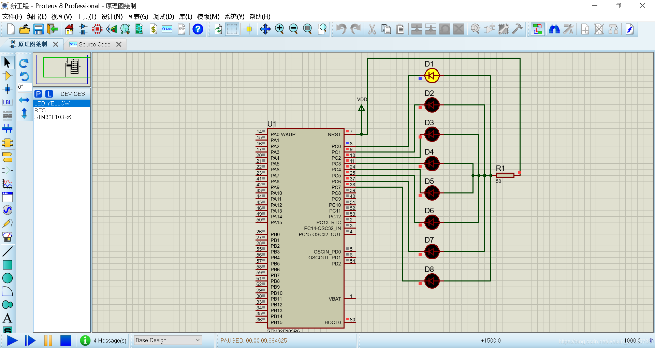
Task: Save the project with the floppy disk icon
Action: tap(38, 29)
